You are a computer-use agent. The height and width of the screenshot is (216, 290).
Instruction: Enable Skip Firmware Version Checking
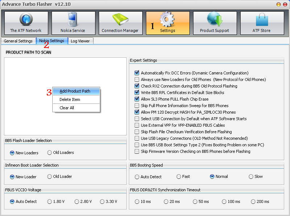(x=137, y=151)
